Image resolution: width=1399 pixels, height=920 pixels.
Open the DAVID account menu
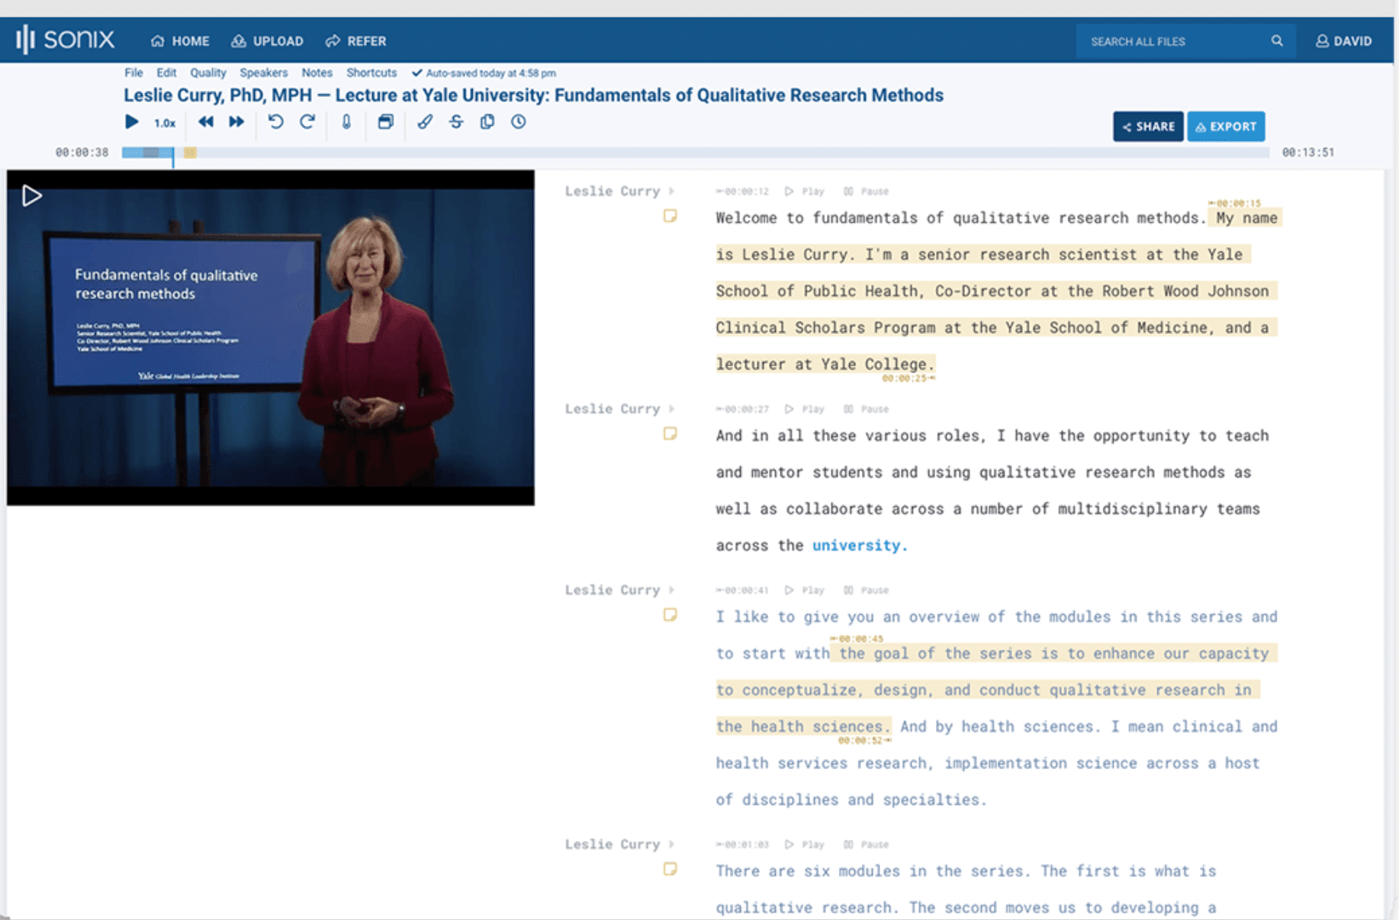pos(1344,41)
